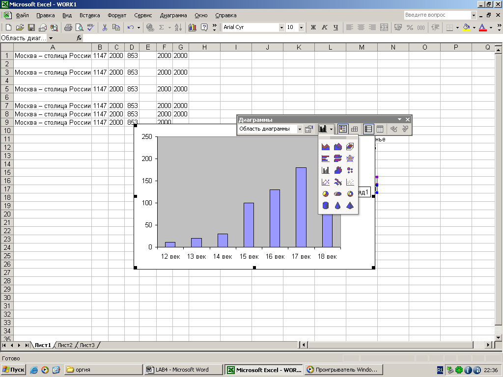Screen dimensions: 503x377
Task: Choose the XY Scatter chart type
Action: click(350, 182)
